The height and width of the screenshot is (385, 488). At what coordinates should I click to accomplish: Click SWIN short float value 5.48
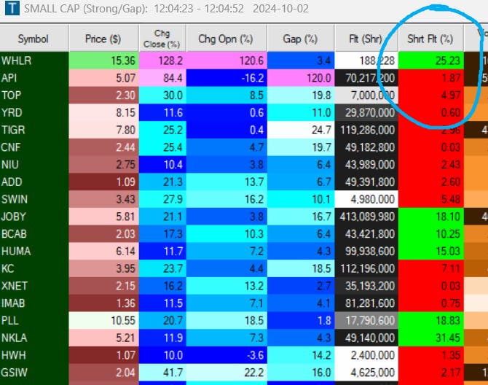pos(431,199)
